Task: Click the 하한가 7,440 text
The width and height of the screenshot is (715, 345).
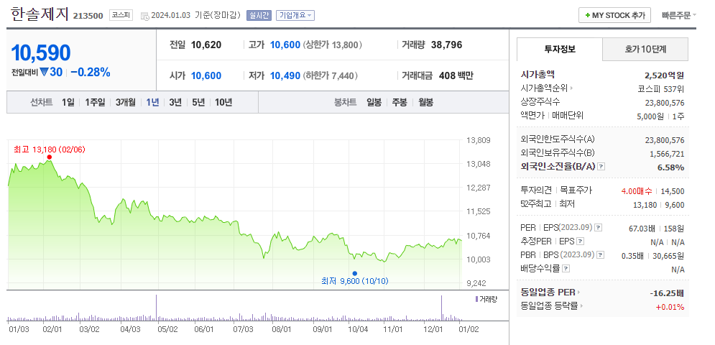Action: 331,75
